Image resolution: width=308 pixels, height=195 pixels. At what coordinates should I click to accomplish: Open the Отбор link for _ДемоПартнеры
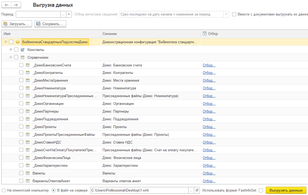[x=209, y=112]
